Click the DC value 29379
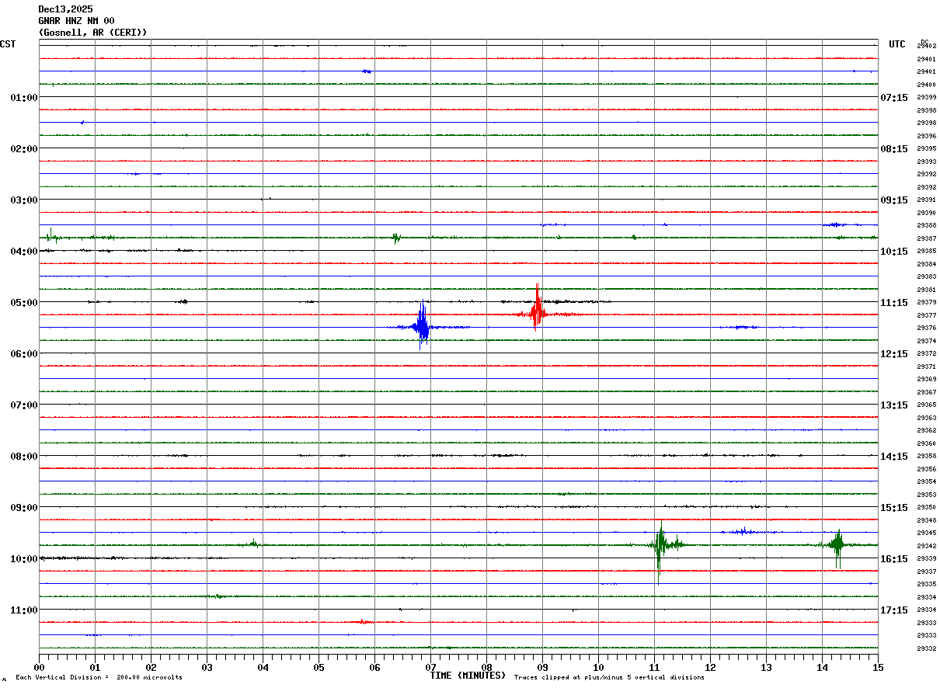This screenshot has height=688, width=940. [926, 302]
